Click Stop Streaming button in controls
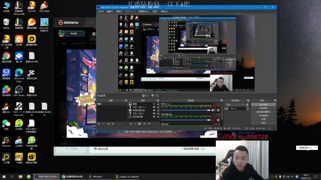 point(264,104)
